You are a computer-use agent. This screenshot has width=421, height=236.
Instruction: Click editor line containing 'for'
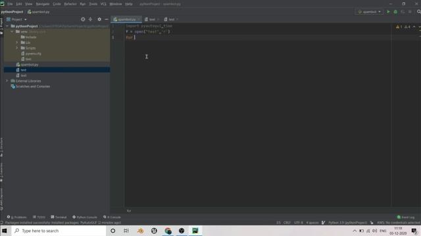[x=258, y=37]
